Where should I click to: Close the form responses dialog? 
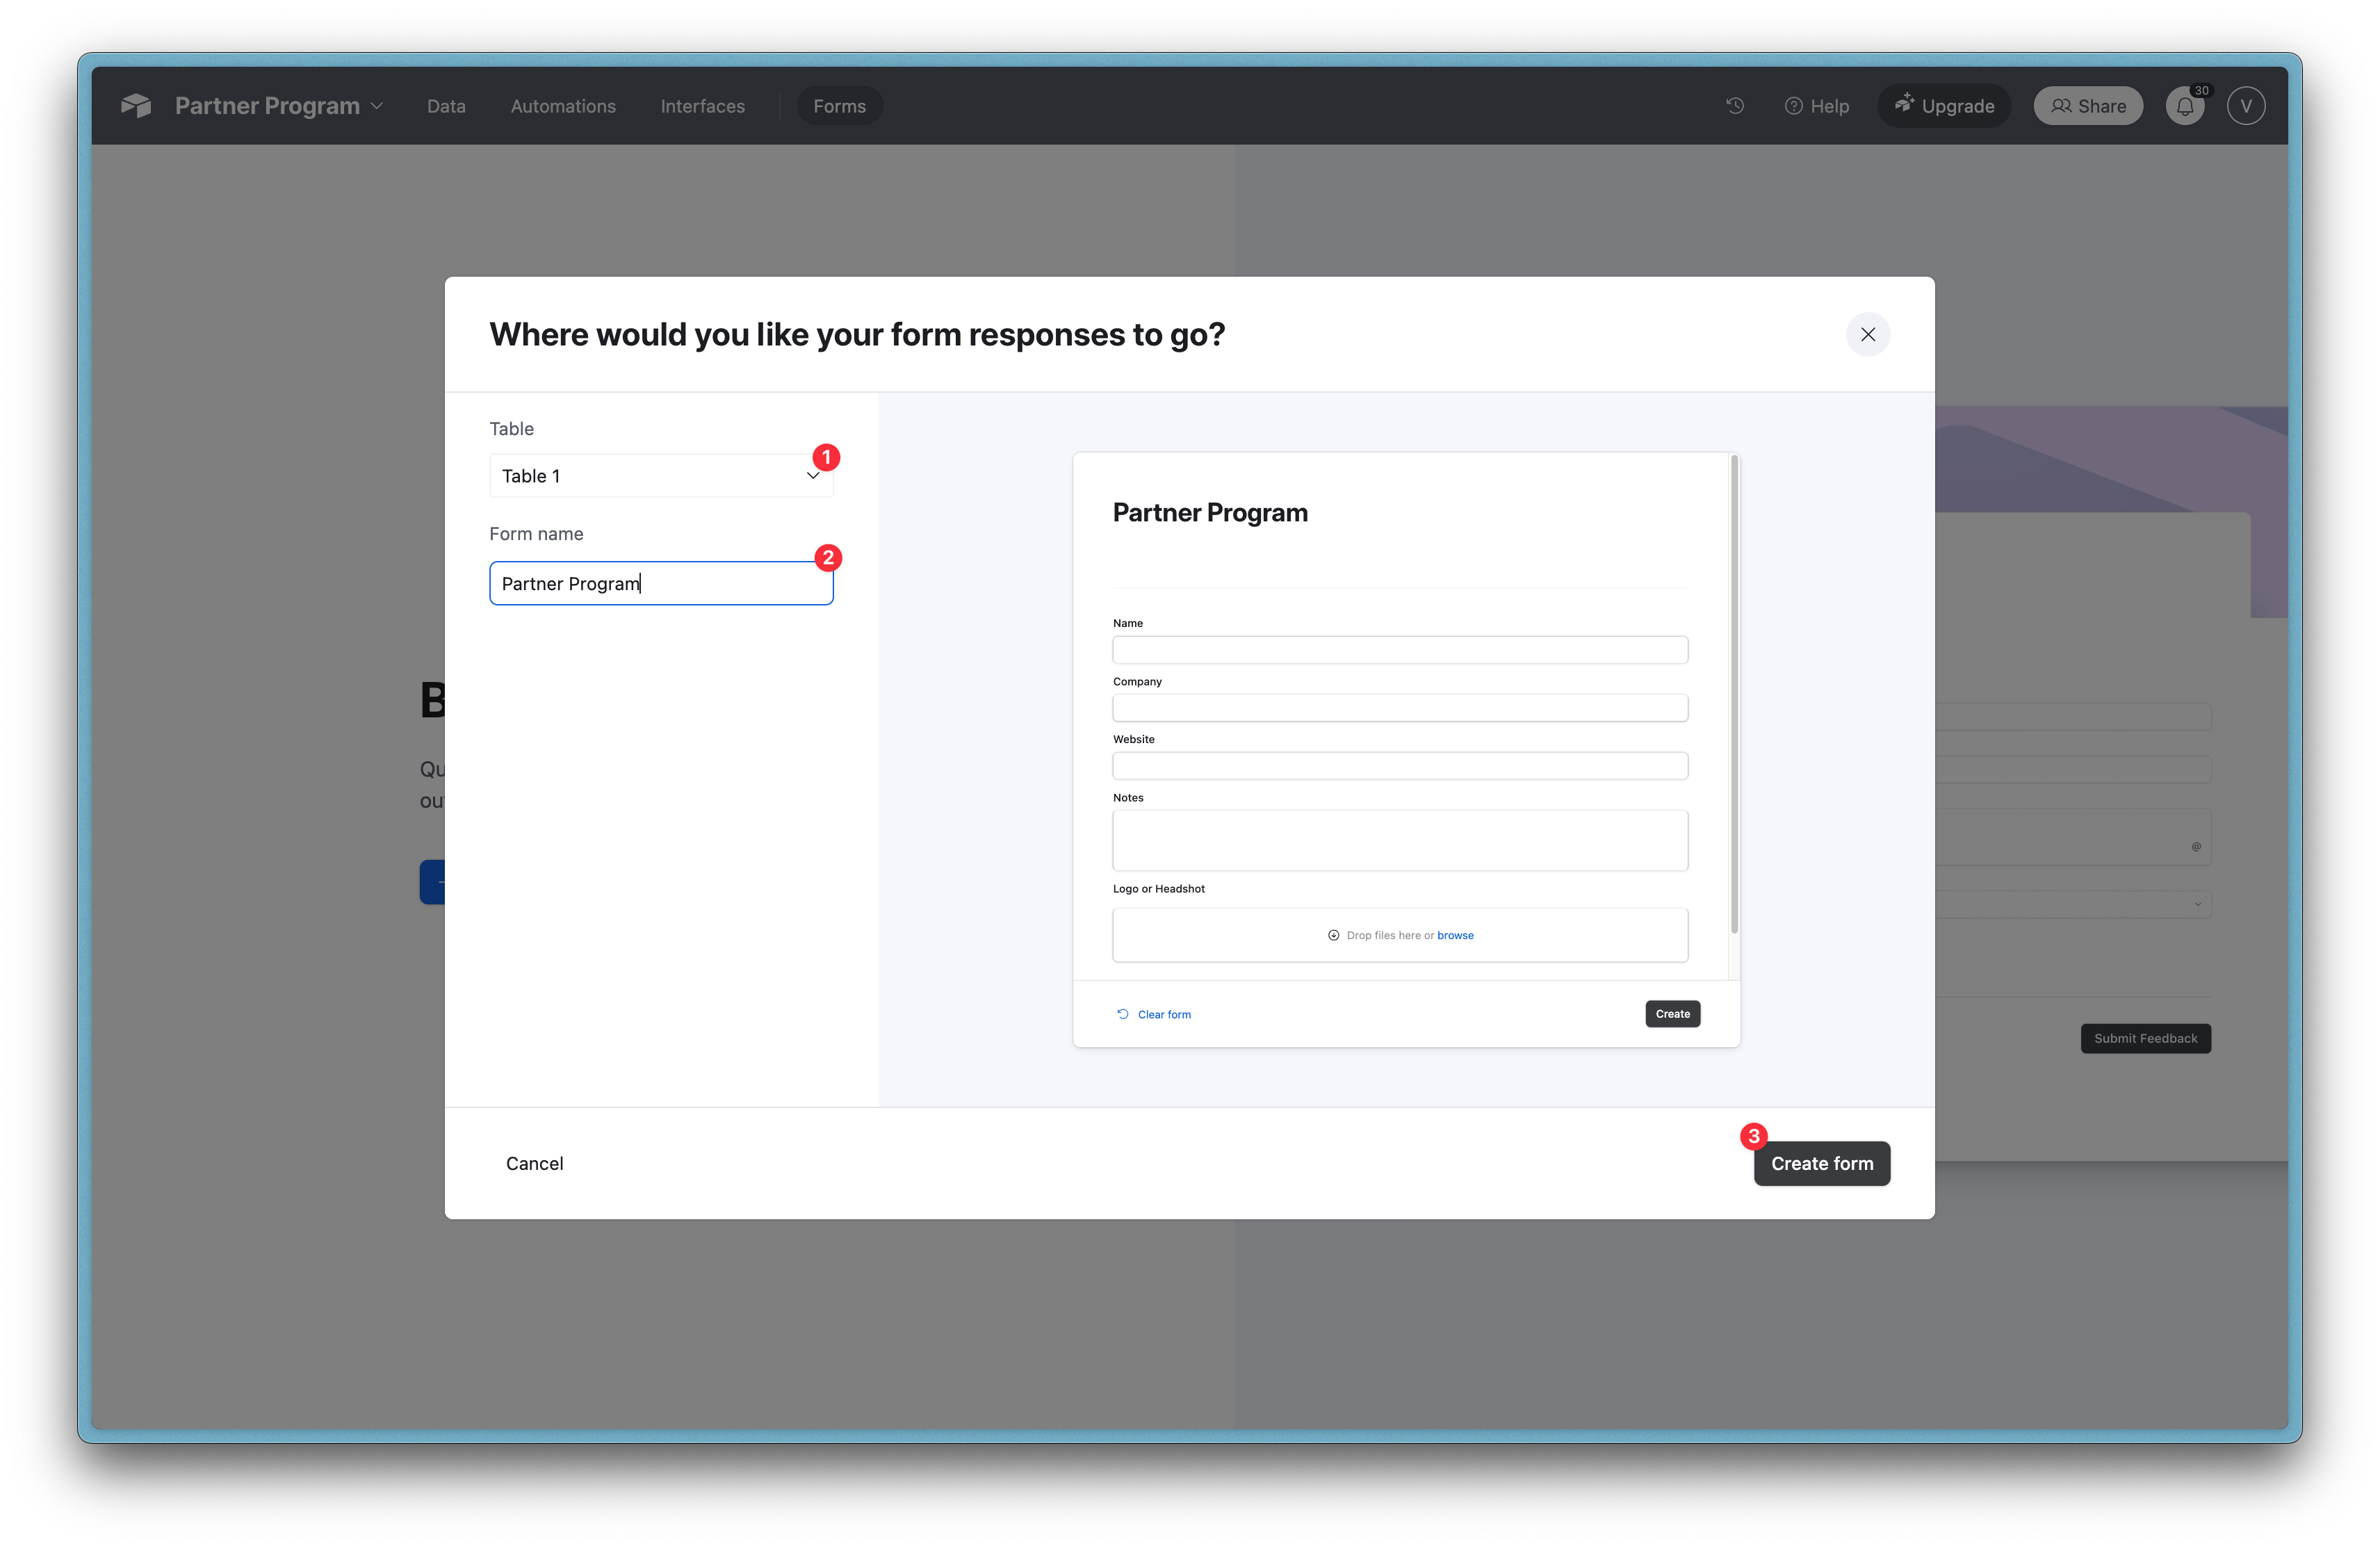pos(1867,335)
